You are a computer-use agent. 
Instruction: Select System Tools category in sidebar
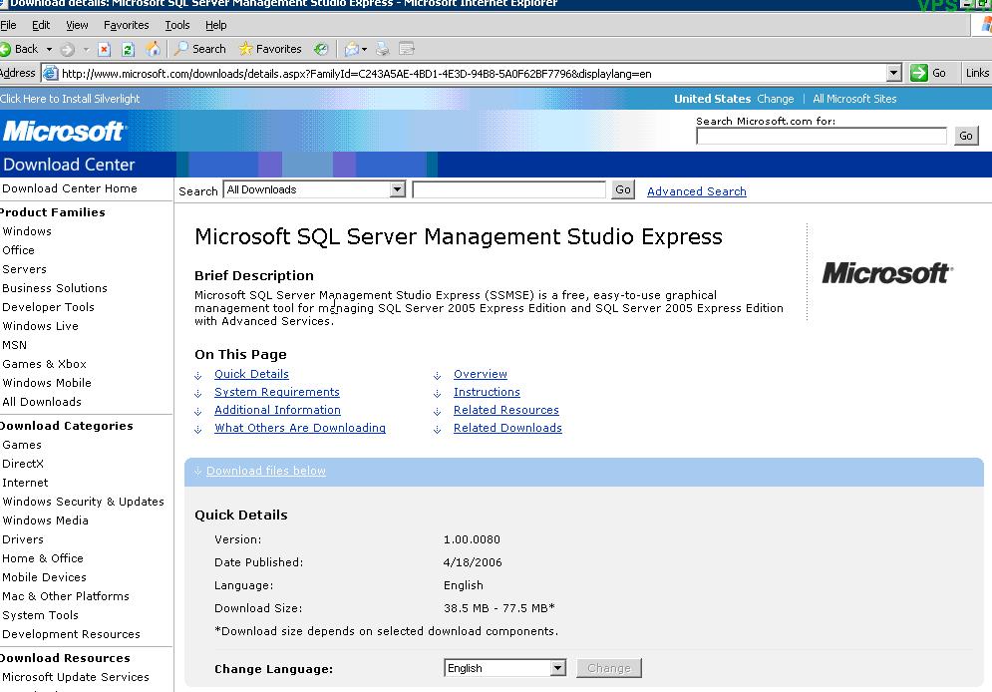pos(41,615)
